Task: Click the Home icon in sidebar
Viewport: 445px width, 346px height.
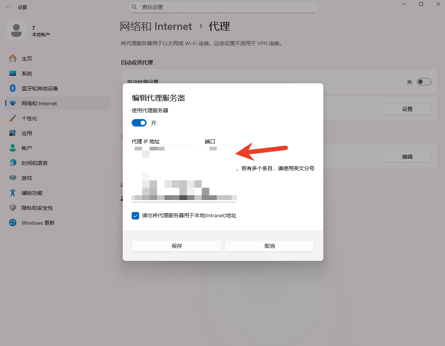Action: click(13, 59)
